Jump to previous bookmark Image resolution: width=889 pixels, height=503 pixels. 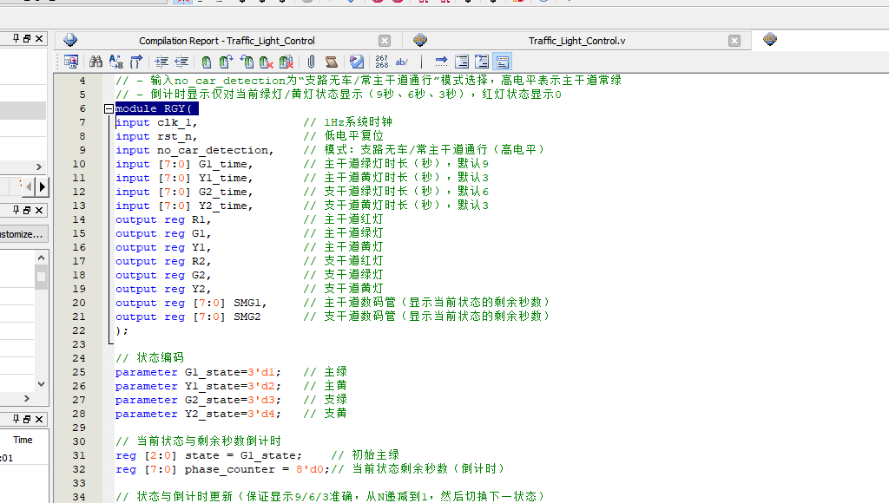247,62
